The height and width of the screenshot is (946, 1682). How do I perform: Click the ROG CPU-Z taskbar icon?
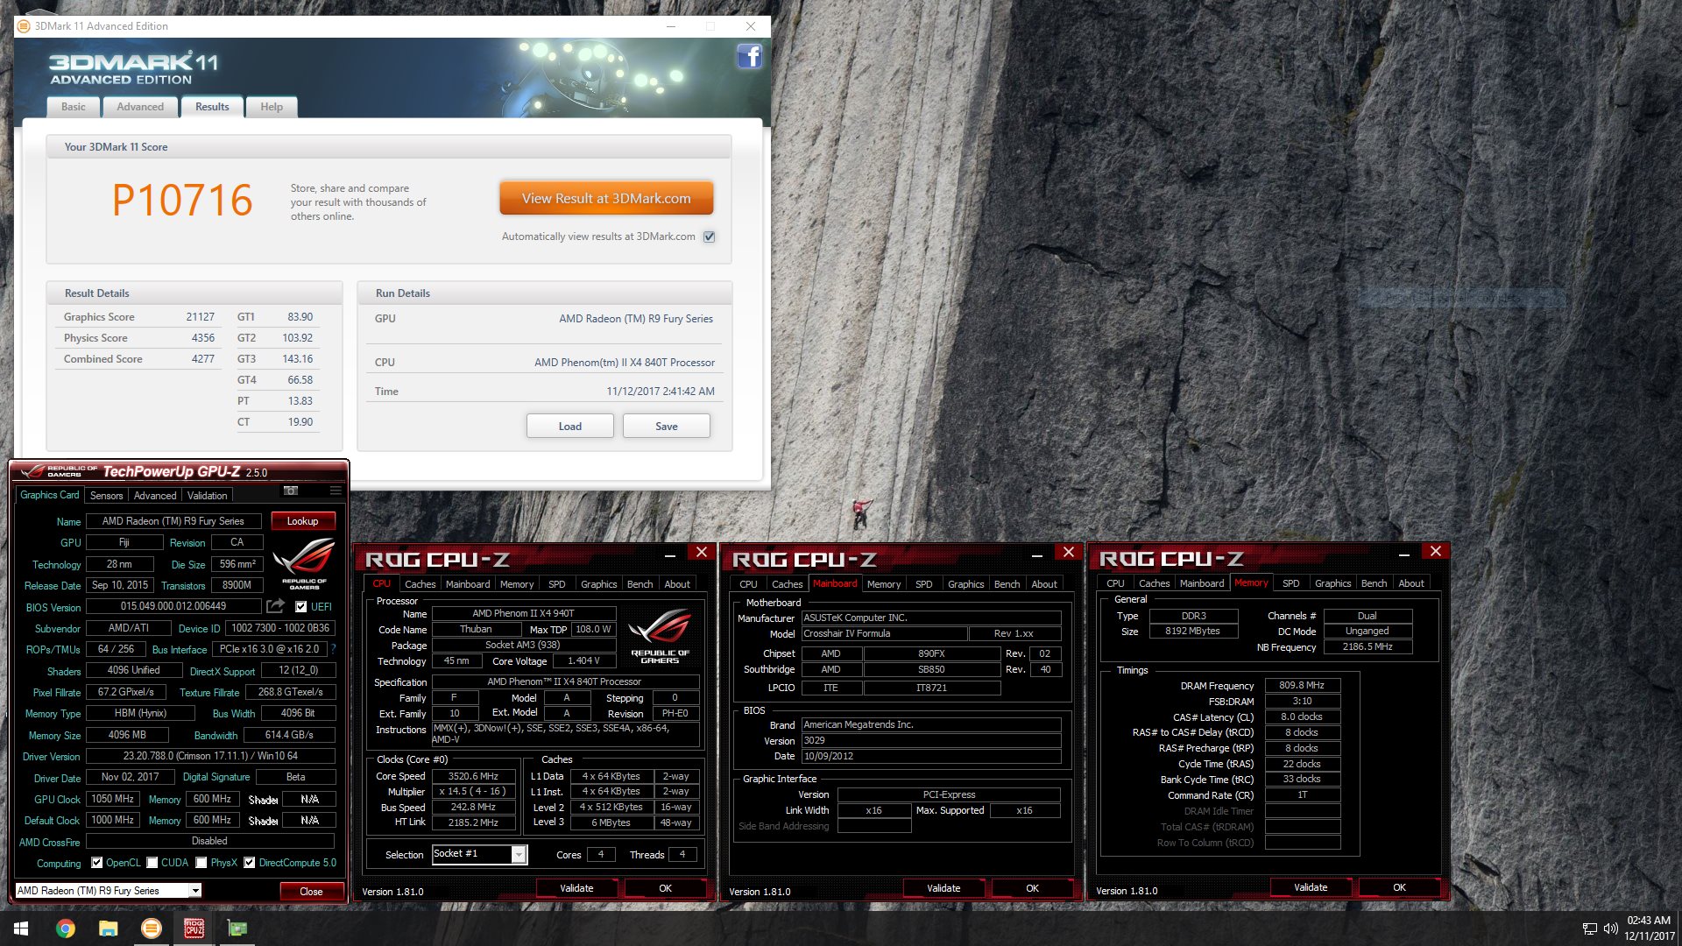(x=194, y=928)
